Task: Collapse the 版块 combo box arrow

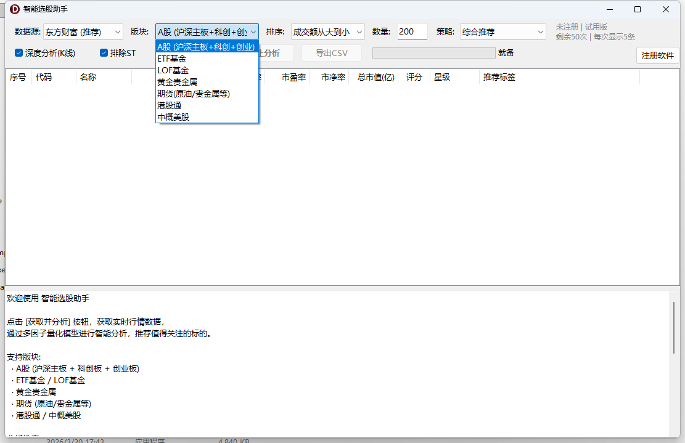Action: pos(253,32)
